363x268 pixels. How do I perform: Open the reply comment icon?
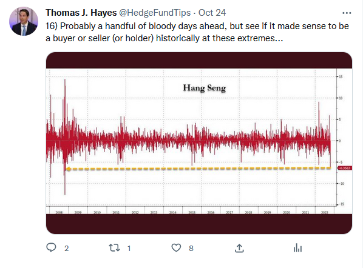pos(51,247)
